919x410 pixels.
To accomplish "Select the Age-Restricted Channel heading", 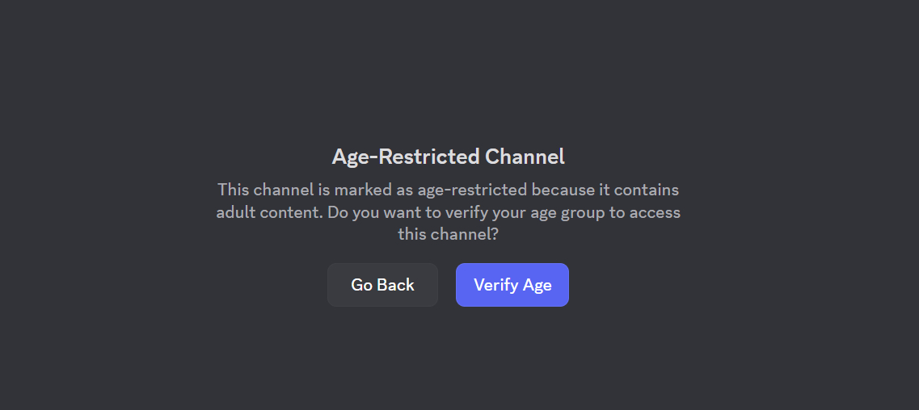I will click(449, 157).
